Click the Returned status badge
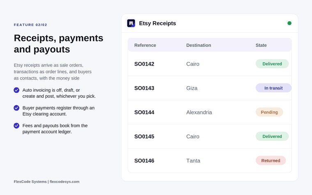Image resolution: width=312 pixels, height=195 pixels. (x=271, y=161)
